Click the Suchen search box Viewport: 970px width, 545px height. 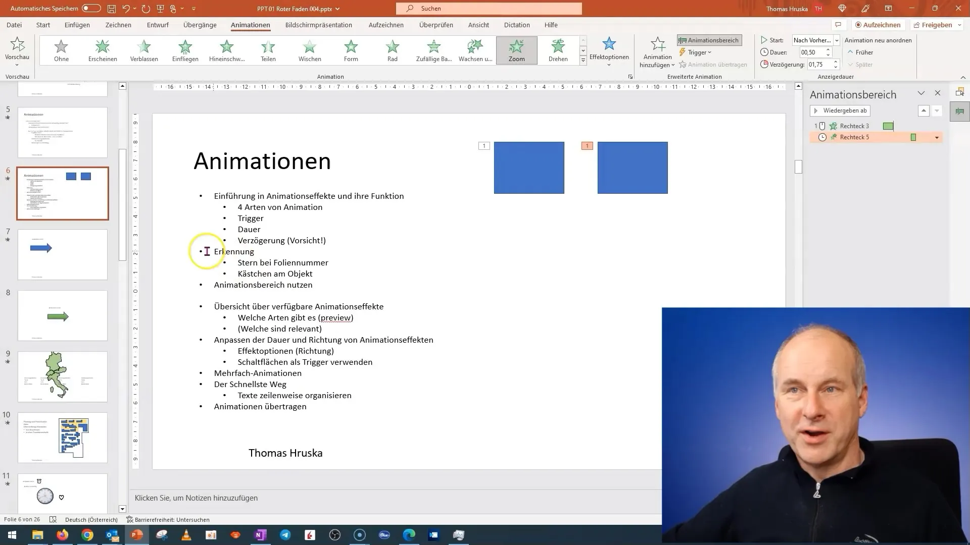pyautogui.click(x=489, y=9)
